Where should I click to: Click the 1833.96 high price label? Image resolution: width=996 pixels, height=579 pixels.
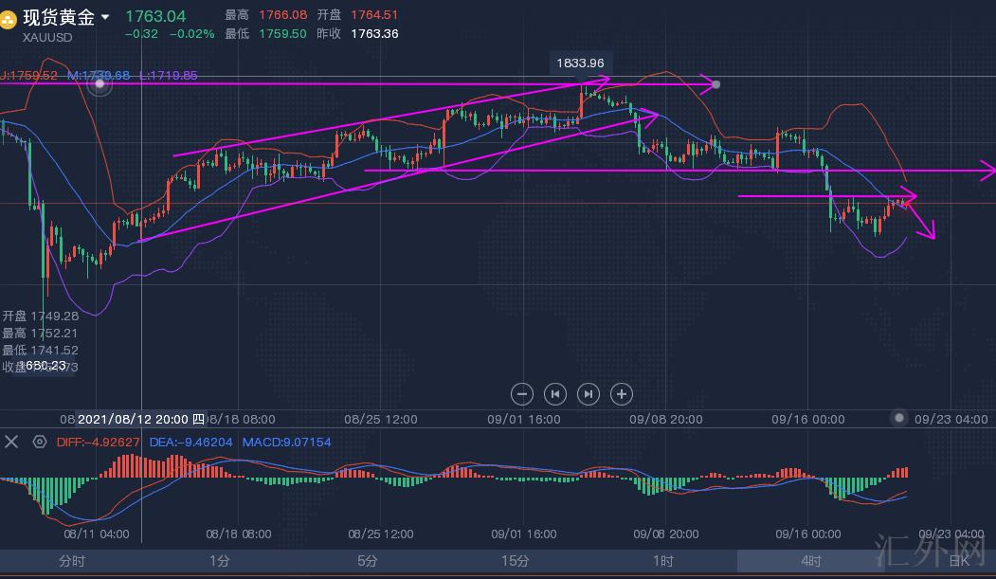[581, 63]
